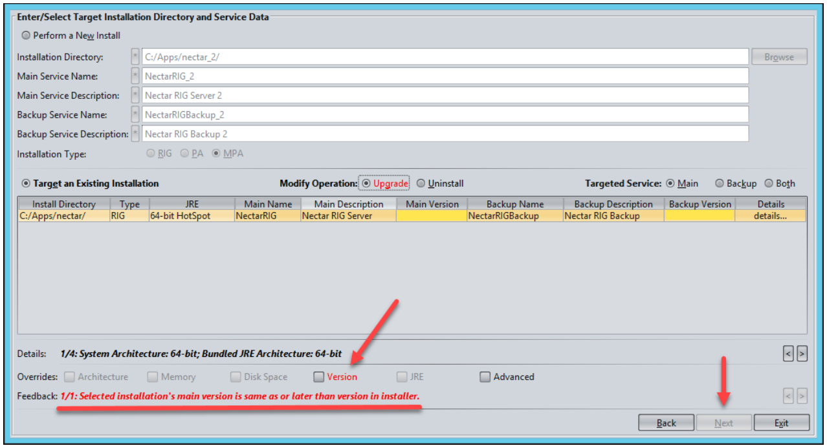Show next feedback message arrow
Screen dimensions: 827x448
(x=802, y=396)
